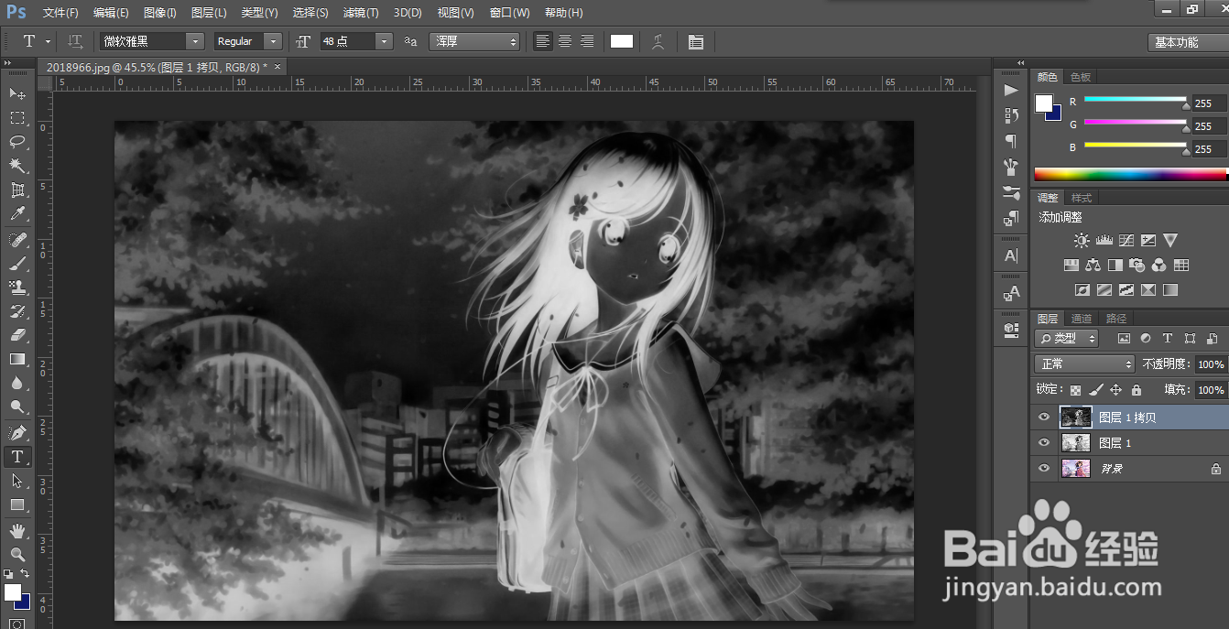Image resolution: width=1229 pixels, height=629 pixels.
Task: Add a Levels adjustment
Action: (x=1104, y=241)
